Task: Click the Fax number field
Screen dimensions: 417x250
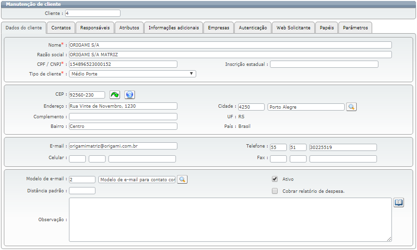Action: pyautogui.click(x=343, y=159)
